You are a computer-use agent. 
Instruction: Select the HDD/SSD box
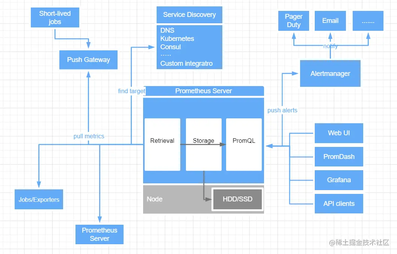pyautogui.click(x=237, y=199)
